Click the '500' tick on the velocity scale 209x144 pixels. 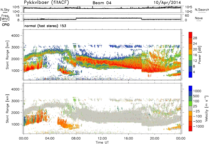[x=196, y=96]
